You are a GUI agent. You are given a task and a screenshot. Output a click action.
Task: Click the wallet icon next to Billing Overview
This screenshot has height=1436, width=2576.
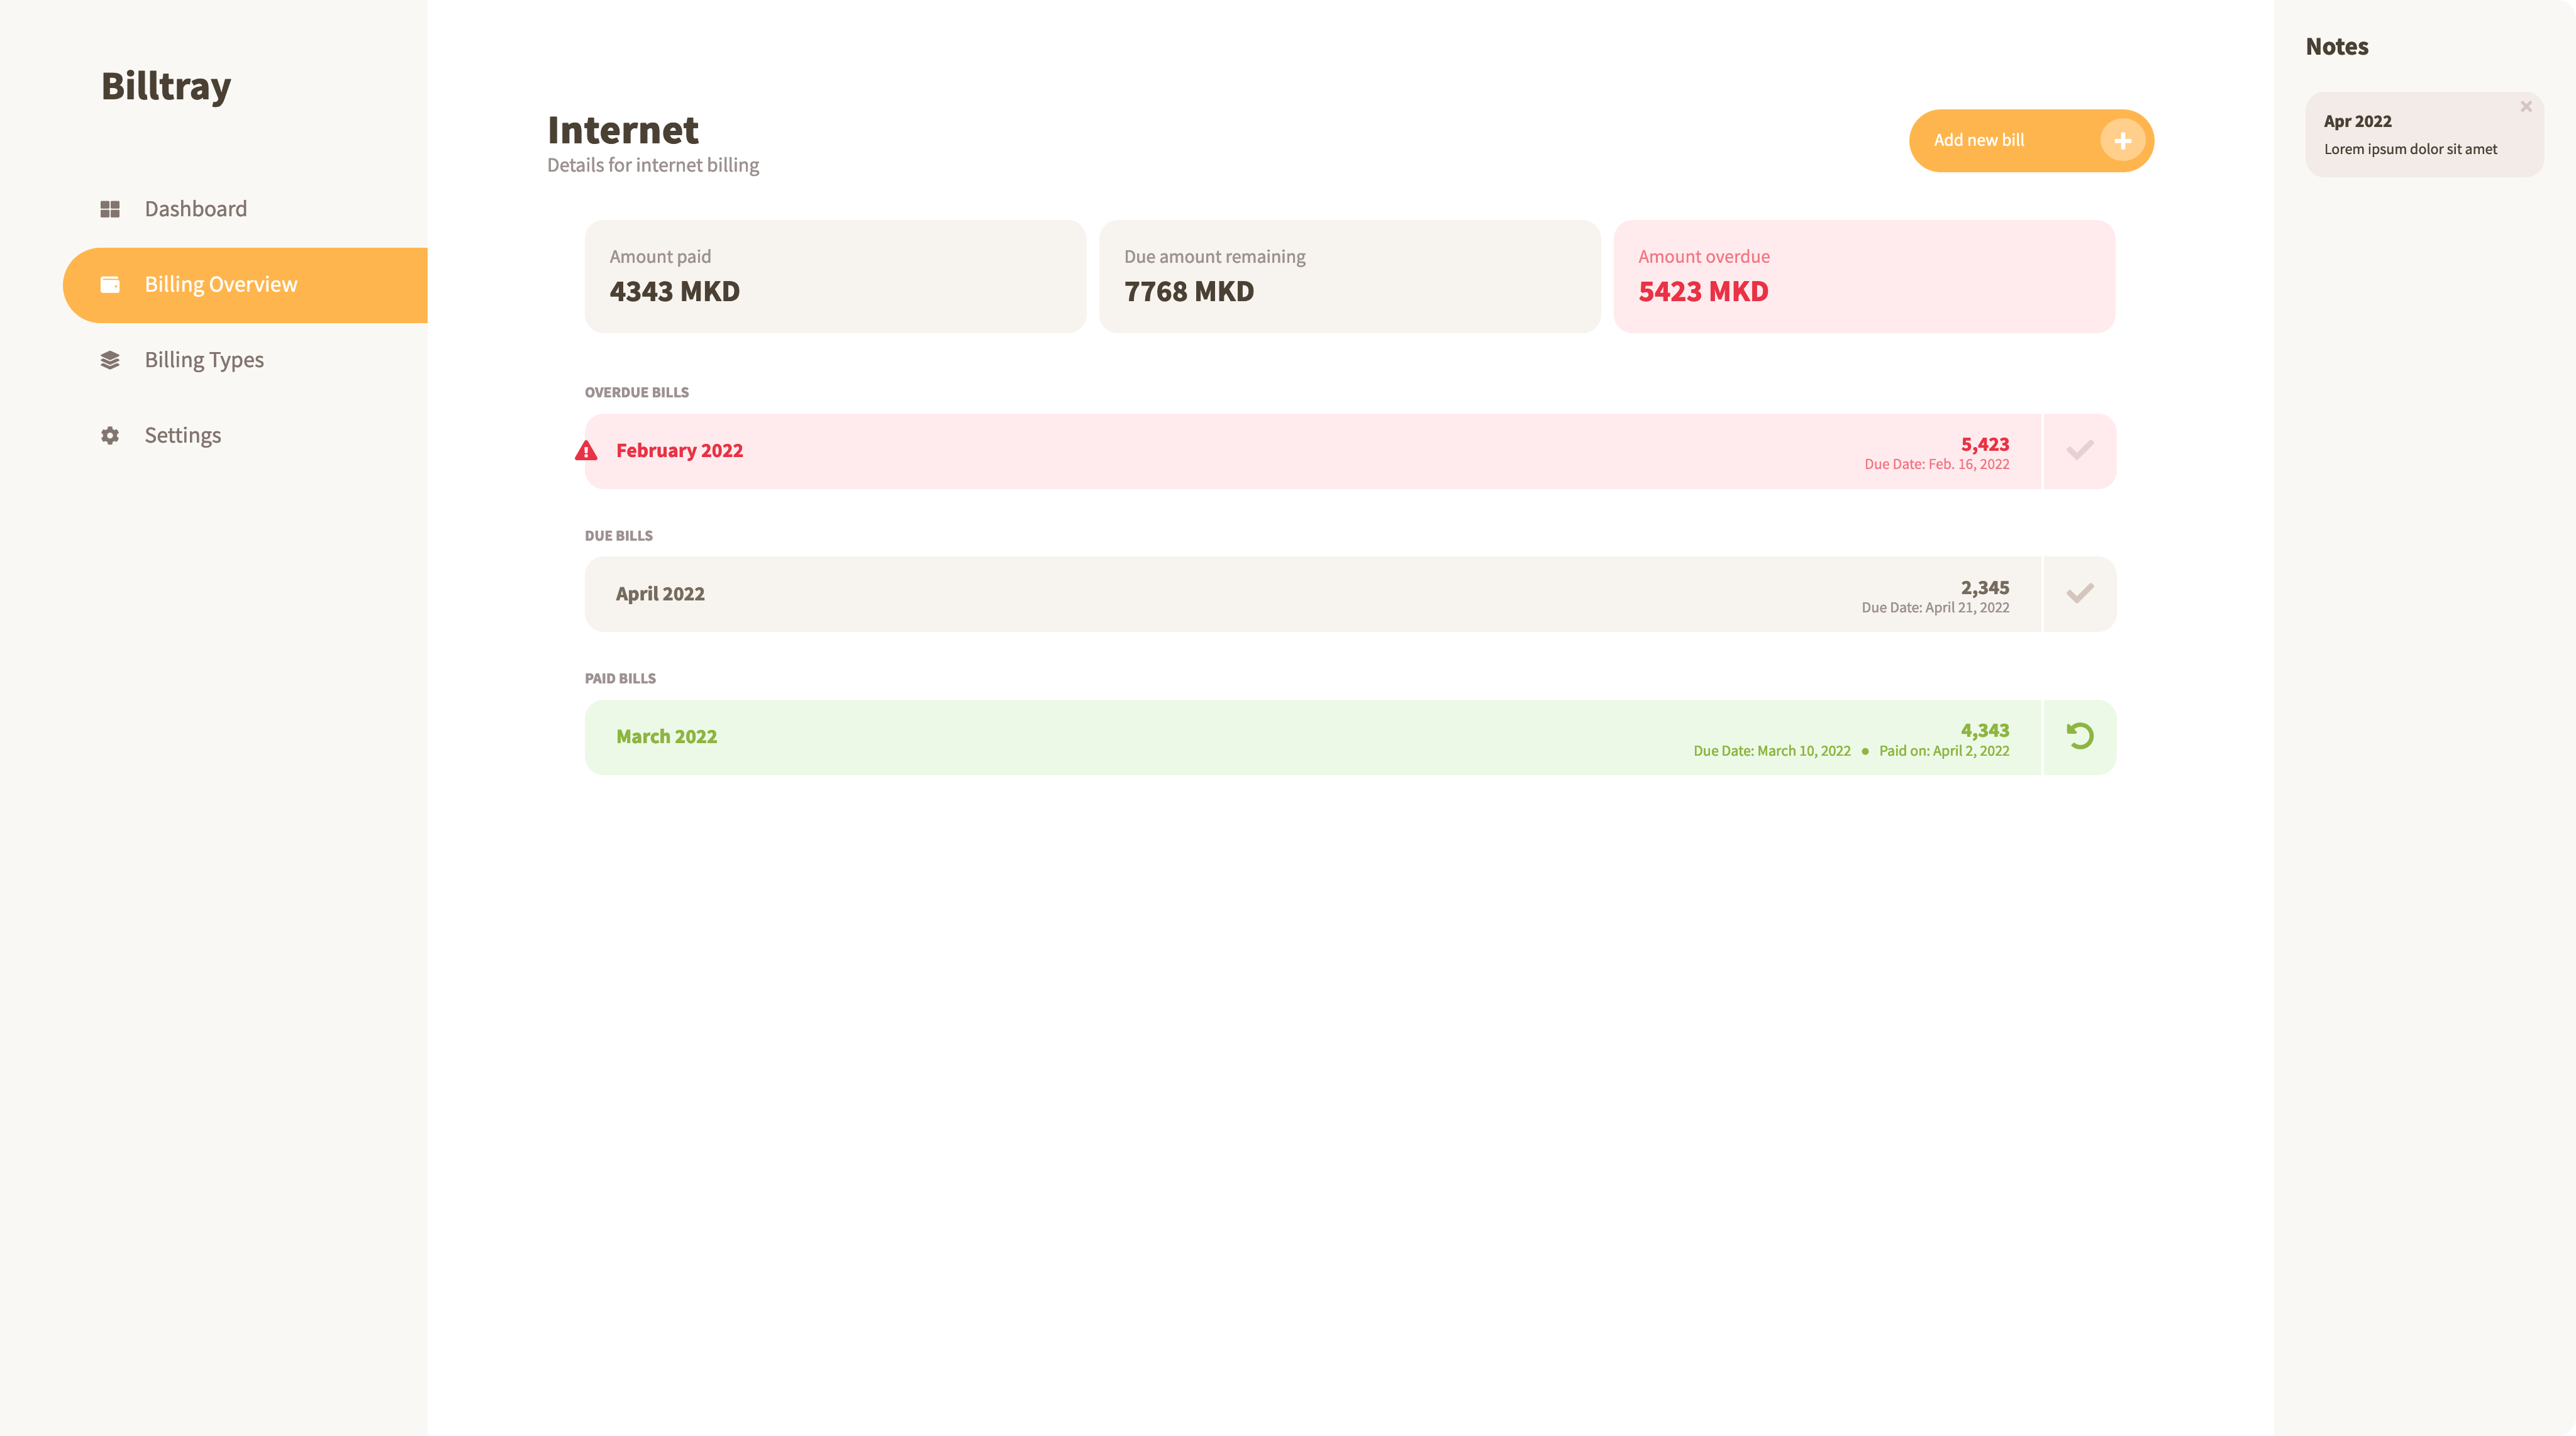pos(110,284)
